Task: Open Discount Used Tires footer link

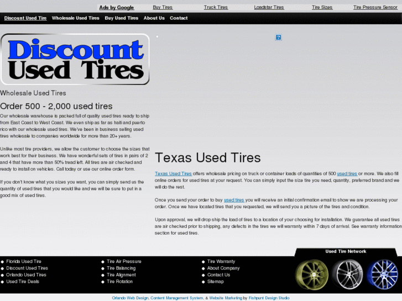Action: coord(27,268)
